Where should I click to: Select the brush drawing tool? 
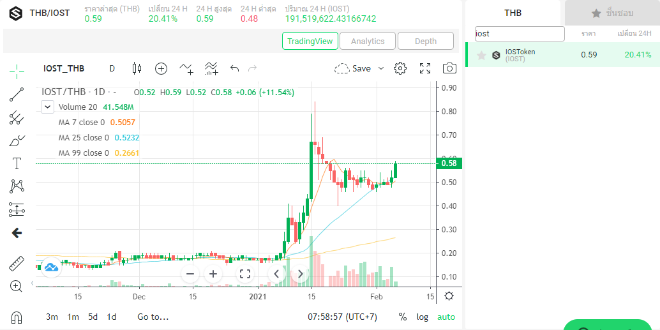point(17,140)
